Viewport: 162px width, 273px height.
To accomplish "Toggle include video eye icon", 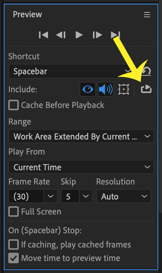I will coord(88,89).
